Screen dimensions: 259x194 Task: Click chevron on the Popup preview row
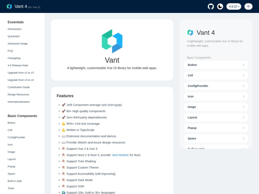[243, 128]
